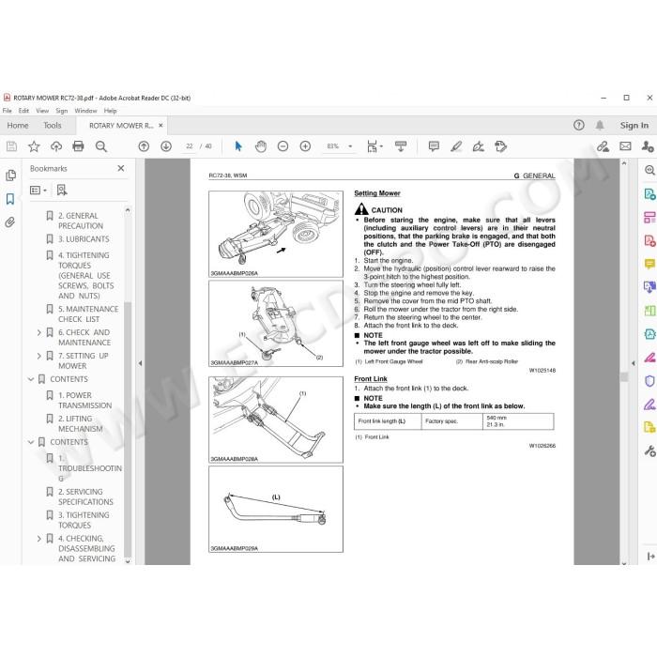Open 1. POWER TRANSMISSION bookmark

click(85, 400)
